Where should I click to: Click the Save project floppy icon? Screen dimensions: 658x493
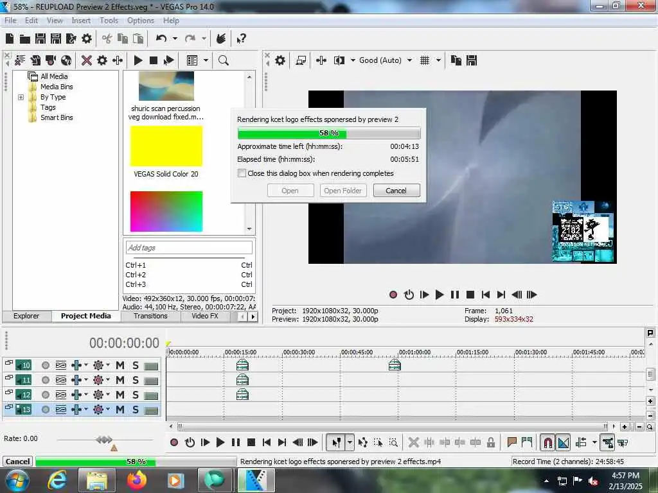(x=40, y=39)
